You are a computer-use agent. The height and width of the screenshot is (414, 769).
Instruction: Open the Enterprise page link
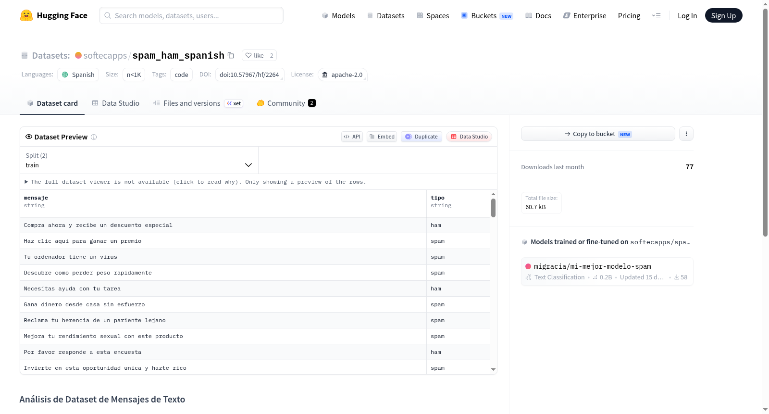(x=584, y=15)
